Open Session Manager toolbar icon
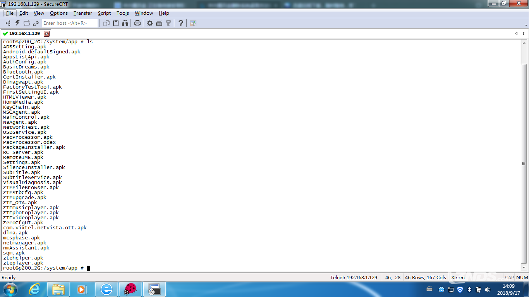This screenshot has height=297, width=529. pos(8,23)
